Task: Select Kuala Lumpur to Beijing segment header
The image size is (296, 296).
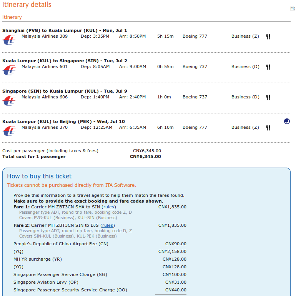Action: click(63, 121)
